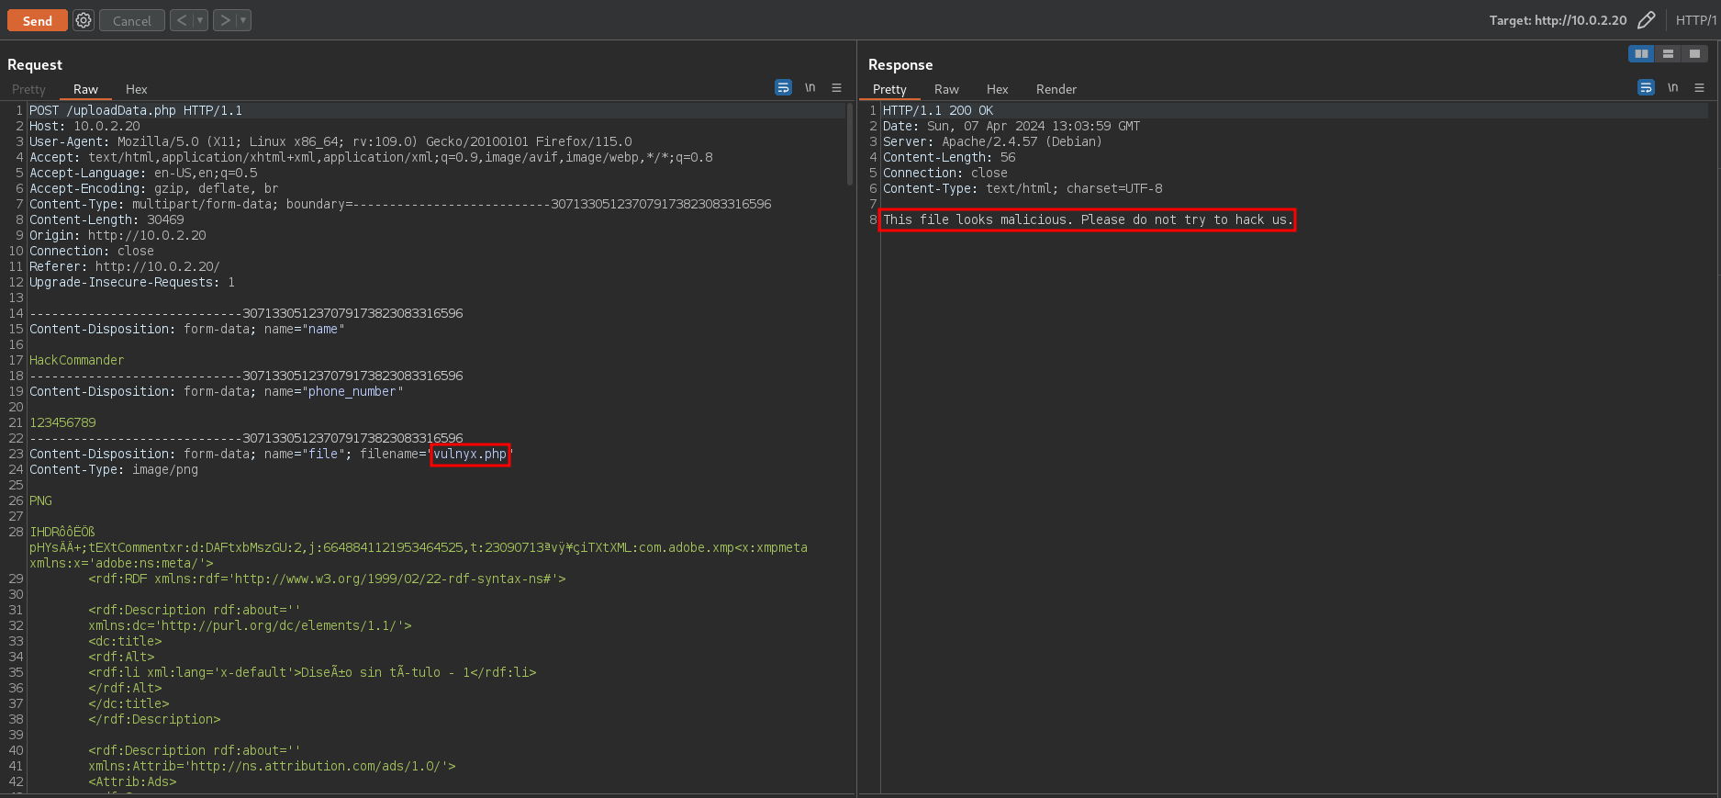
Task: Select the combined tabbed layout icon
Action: (x=1694, y=54)
